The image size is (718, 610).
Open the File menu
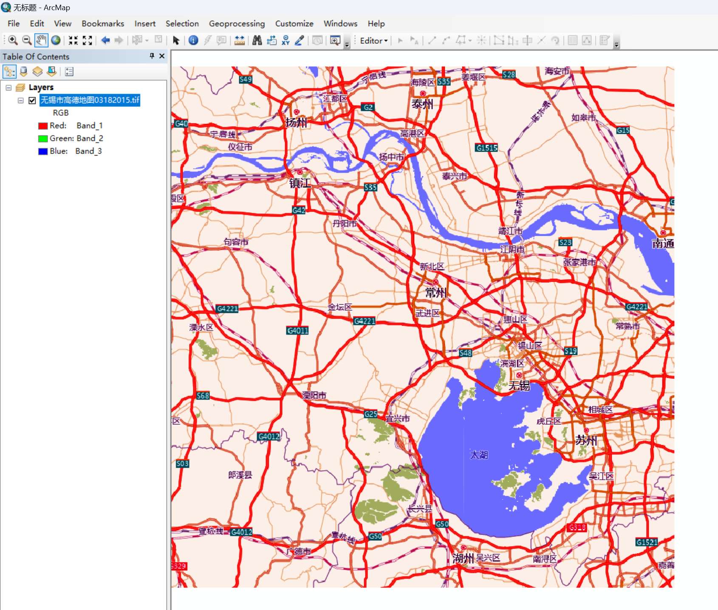(x=14, y=23)
